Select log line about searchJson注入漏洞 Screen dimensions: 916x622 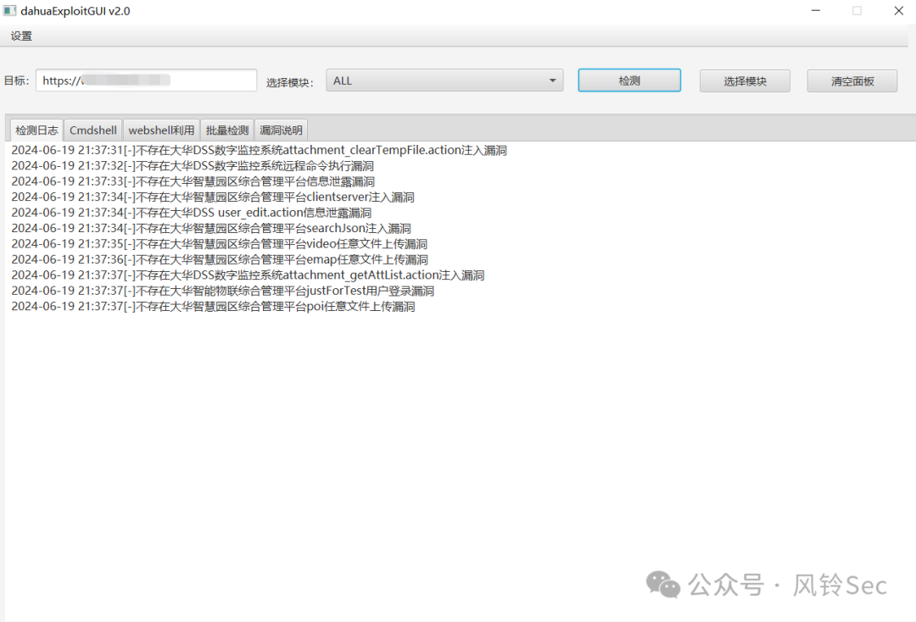[211, 229]
